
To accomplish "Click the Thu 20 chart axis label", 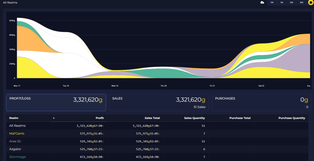I will point(164,86).
